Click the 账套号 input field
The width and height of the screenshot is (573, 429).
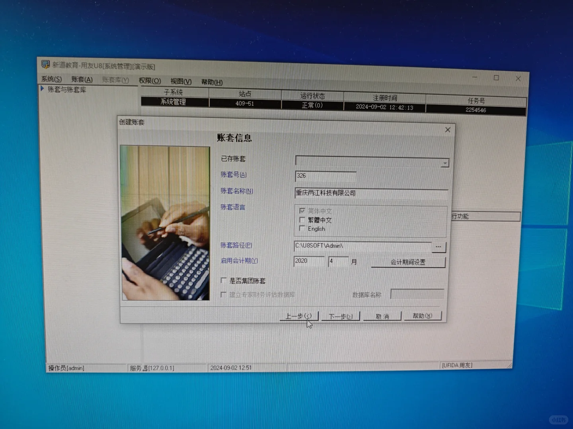click(325, 176)
